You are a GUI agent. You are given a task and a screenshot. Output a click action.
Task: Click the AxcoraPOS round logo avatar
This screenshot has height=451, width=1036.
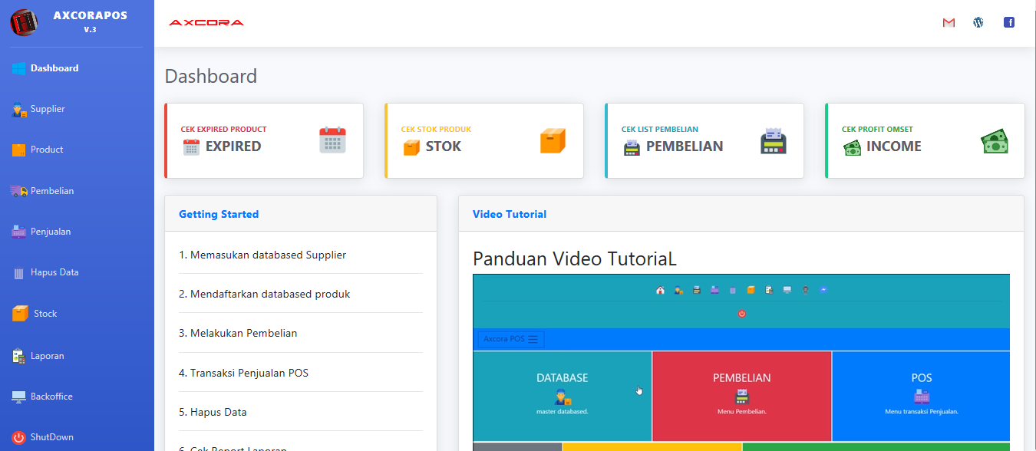point(24,22)
